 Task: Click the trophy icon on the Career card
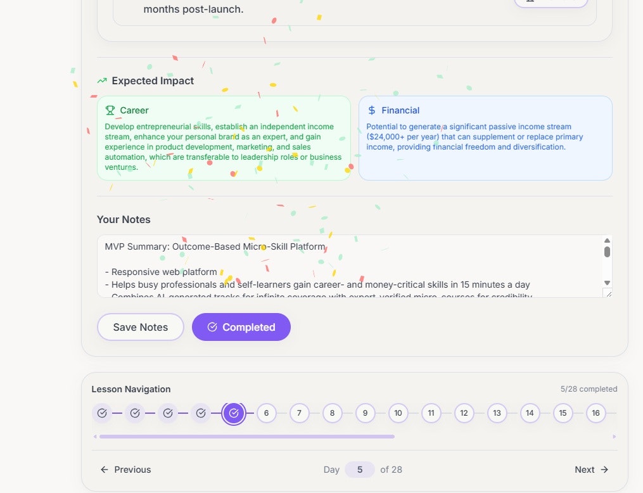[x=110, y=110]
